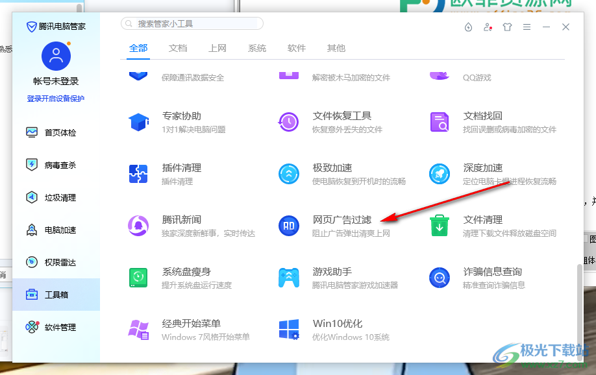Open the user feedback person icon
Viewport: 596px width, 375px height.
pos(488,27)
